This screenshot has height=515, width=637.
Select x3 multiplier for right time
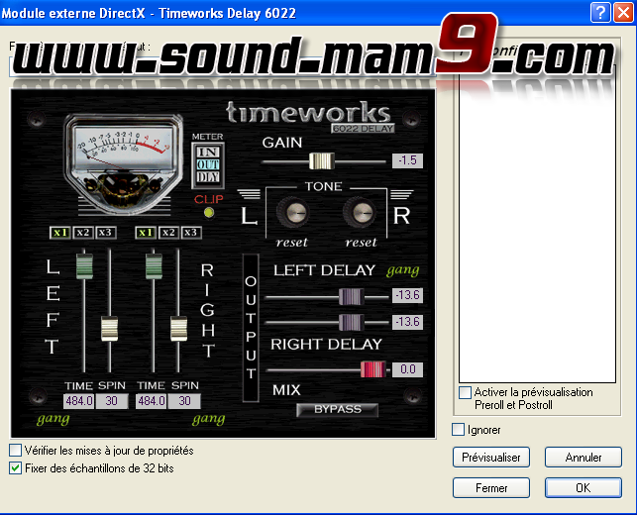(190, 233)
